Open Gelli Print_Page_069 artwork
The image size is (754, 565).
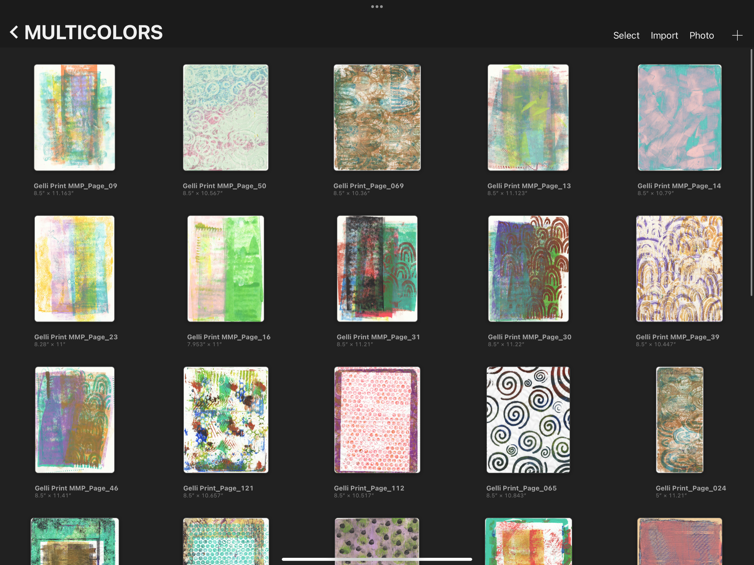377,118
